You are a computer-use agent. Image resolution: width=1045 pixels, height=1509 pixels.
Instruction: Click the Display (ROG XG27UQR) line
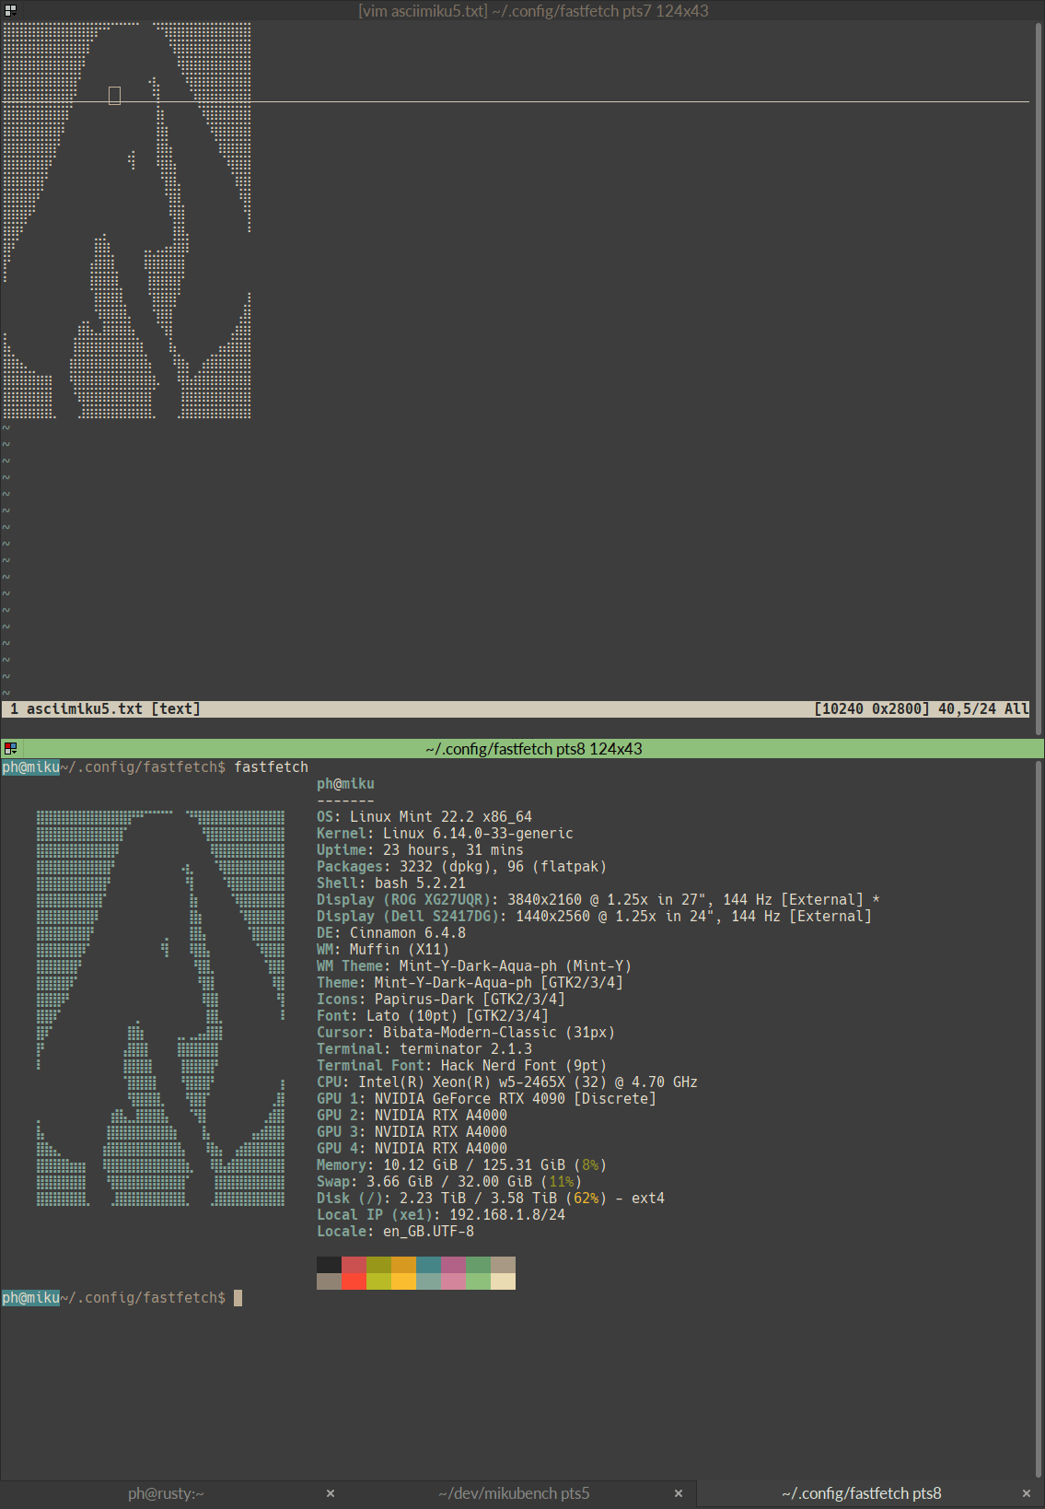coord(598,900)
